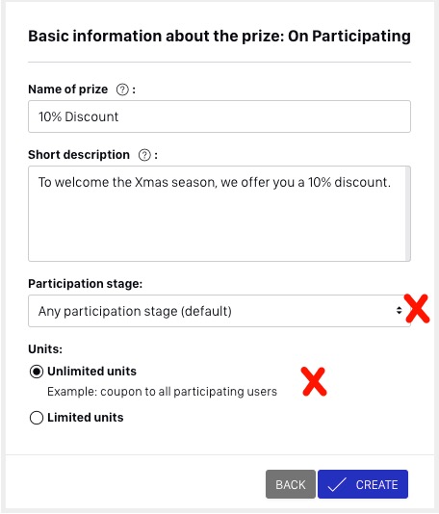Select the Limited units radio button
This screenshot has width=439, height=514.
pos(37,418)
